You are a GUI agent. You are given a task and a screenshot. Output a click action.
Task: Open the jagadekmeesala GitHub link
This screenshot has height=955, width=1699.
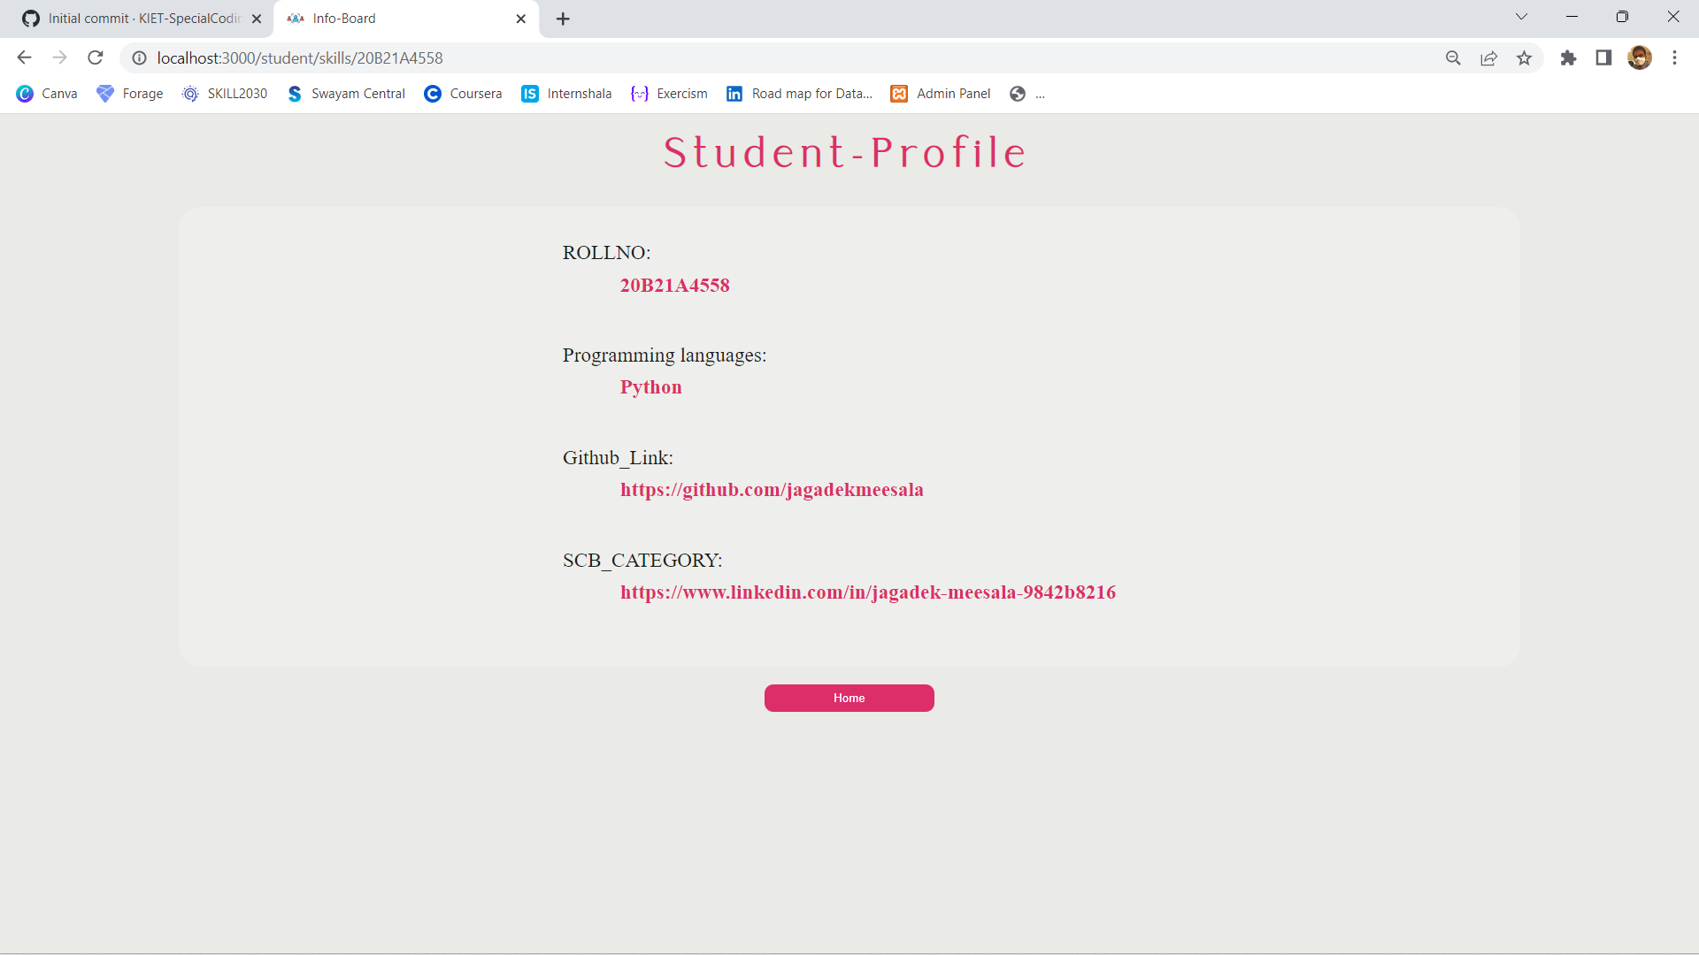tap(772, 490)
